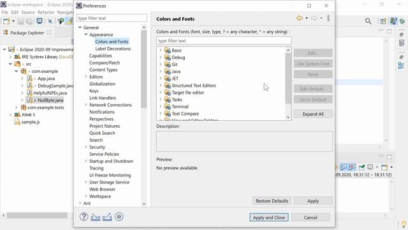Click the Open Perspective icon
The image size is (408, 230).
click(x=383, y=21)
